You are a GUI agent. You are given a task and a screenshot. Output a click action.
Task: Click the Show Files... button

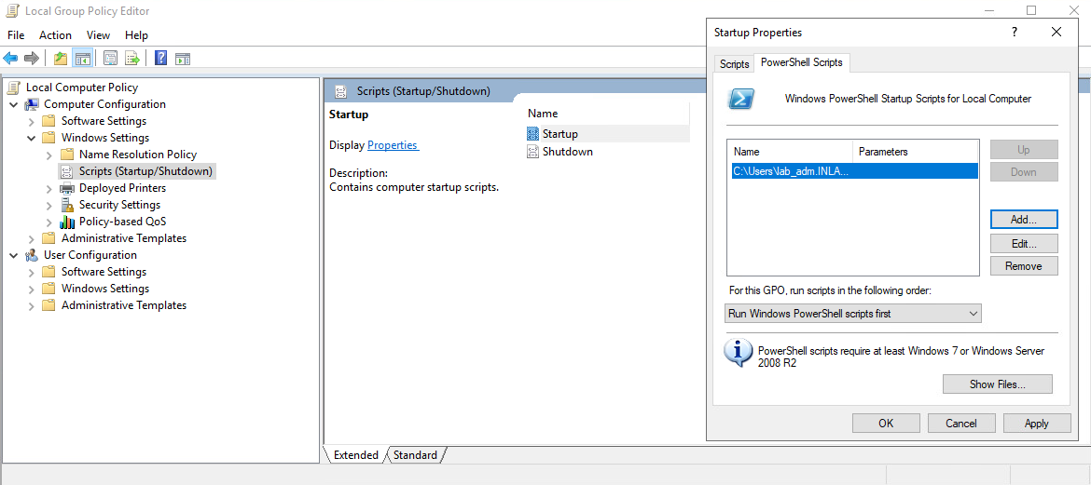click(x=997, y=384)
